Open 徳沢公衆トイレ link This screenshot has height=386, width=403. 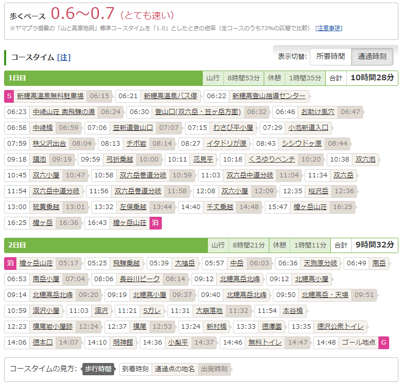341,327
